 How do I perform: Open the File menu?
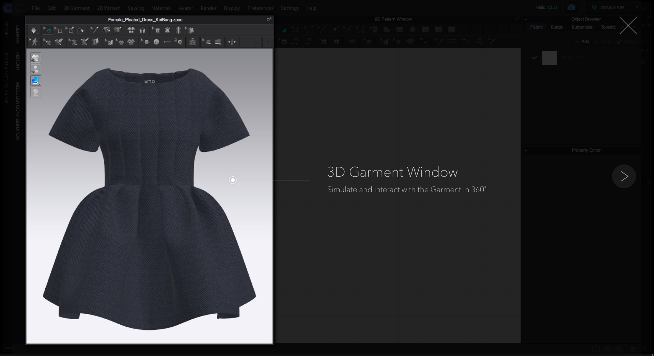point(36,8)
